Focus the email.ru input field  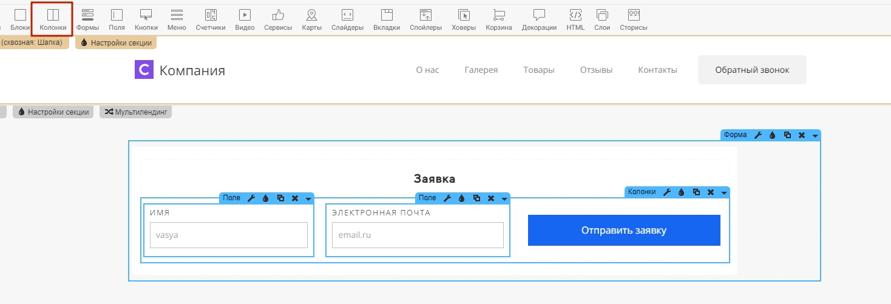tap(418, 235)
